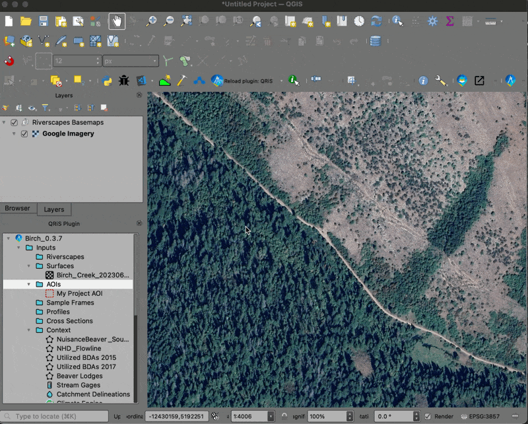Viewport: 528px width, 424px height.
Task: Zoom to full extent
Action: point(186,21)
